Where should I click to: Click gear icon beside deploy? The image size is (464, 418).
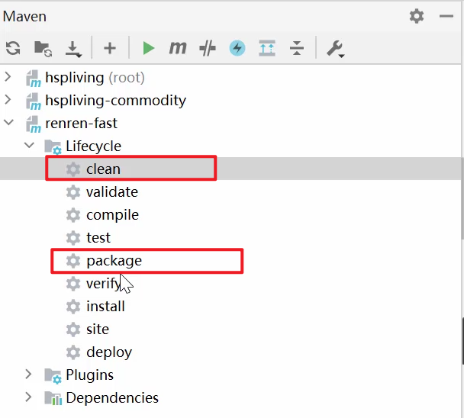[x=73, y=352]
